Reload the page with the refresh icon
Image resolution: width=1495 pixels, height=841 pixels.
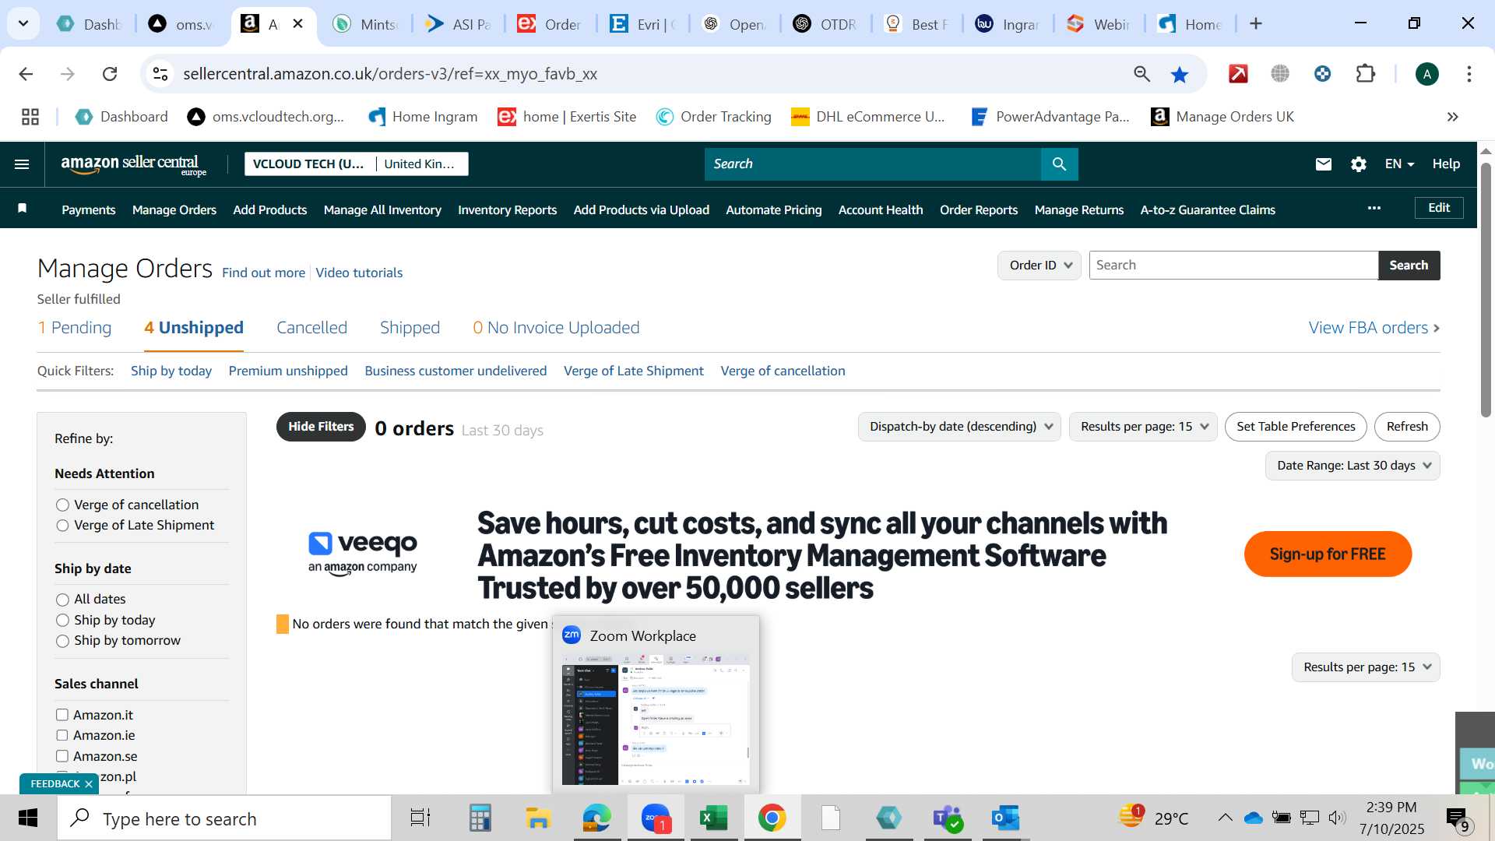pyautogui.click(x=110, y=74)
